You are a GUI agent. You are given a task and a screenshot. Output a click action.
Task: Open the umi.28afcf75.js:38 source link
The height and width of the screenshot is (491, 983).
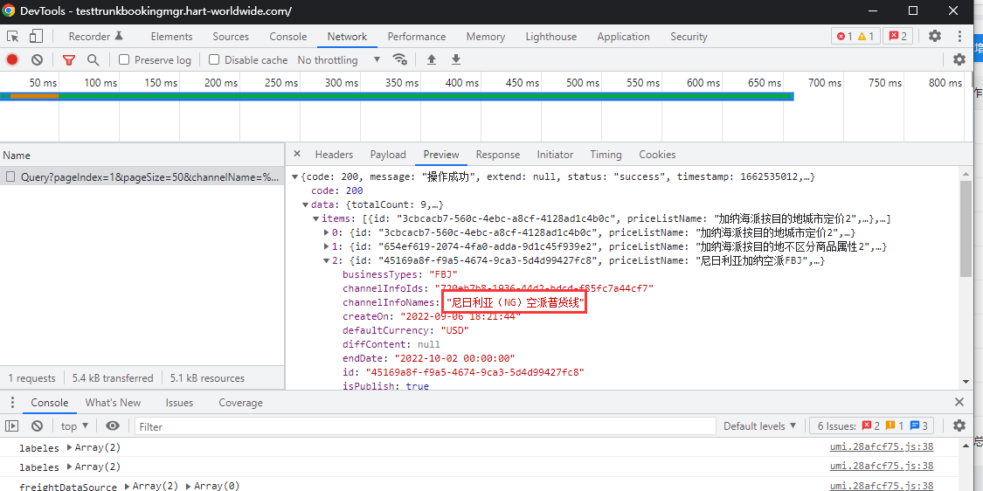(x=881, y=446)
